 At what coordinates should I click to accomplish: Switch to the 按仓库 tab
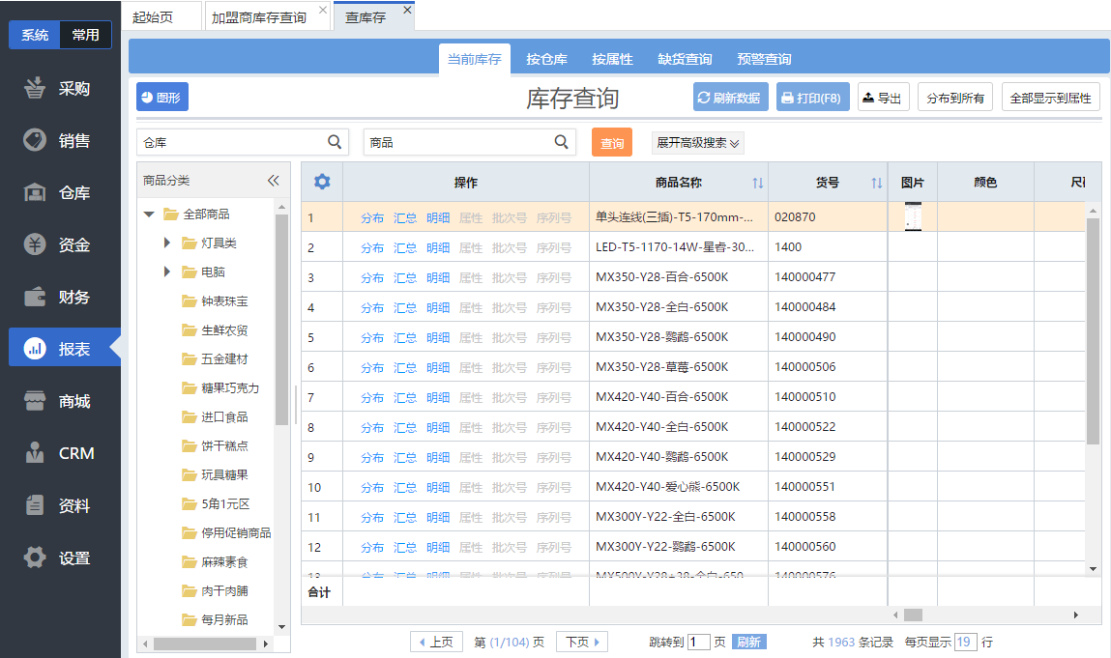[546, 59]
